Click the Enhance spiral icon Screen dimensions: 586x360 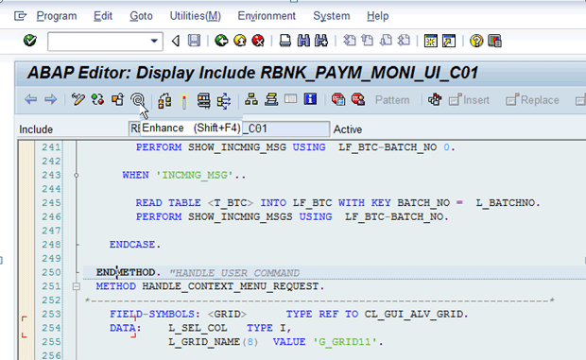tap(137, 100)
